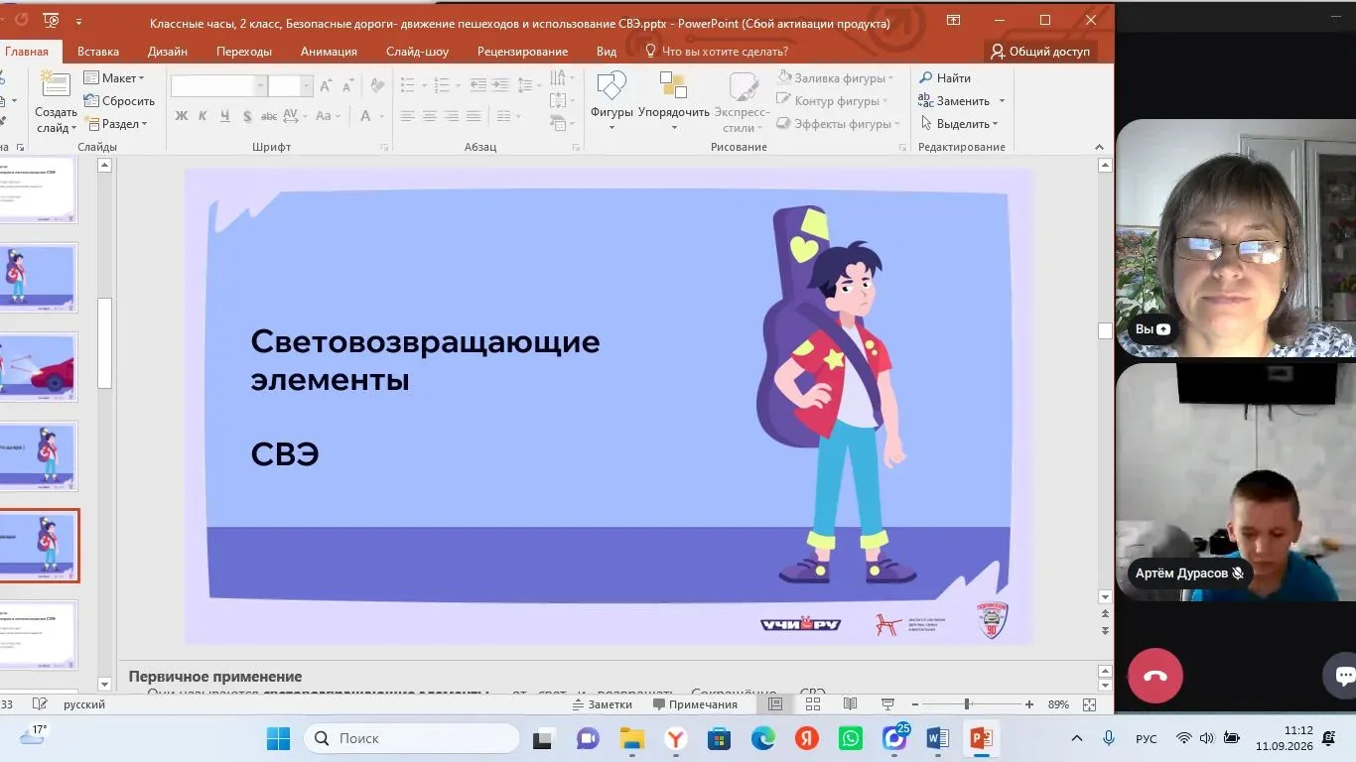Click Сбросить to reset the slide
The width and height of the screenshot is (1356, 762).
coord(119,101)
